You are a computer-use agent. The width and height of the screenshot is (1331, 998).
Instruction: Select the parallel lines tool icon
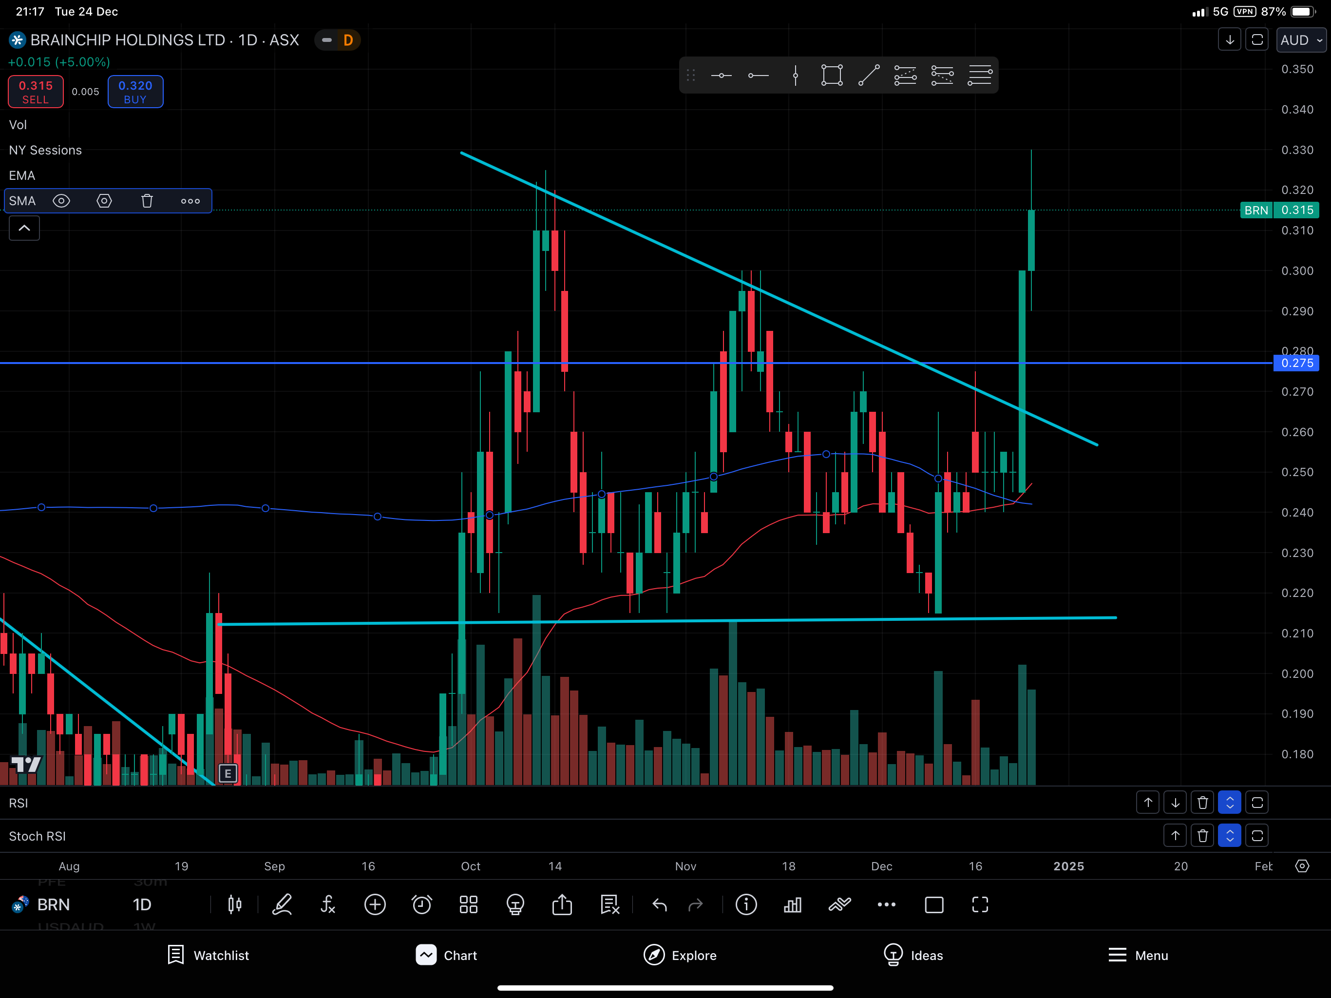click(980, 75)
